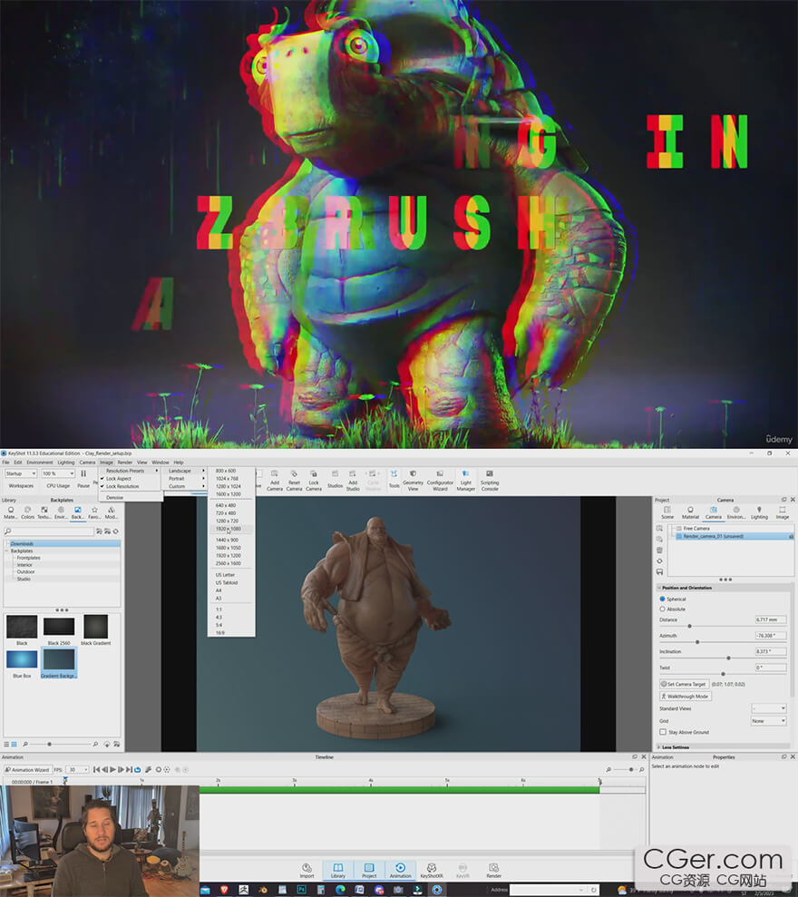
Task: Select Free Camera in camera list
Action: tap(696, 528)
